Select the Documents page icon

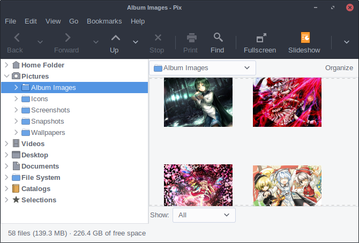coord(16,166)
